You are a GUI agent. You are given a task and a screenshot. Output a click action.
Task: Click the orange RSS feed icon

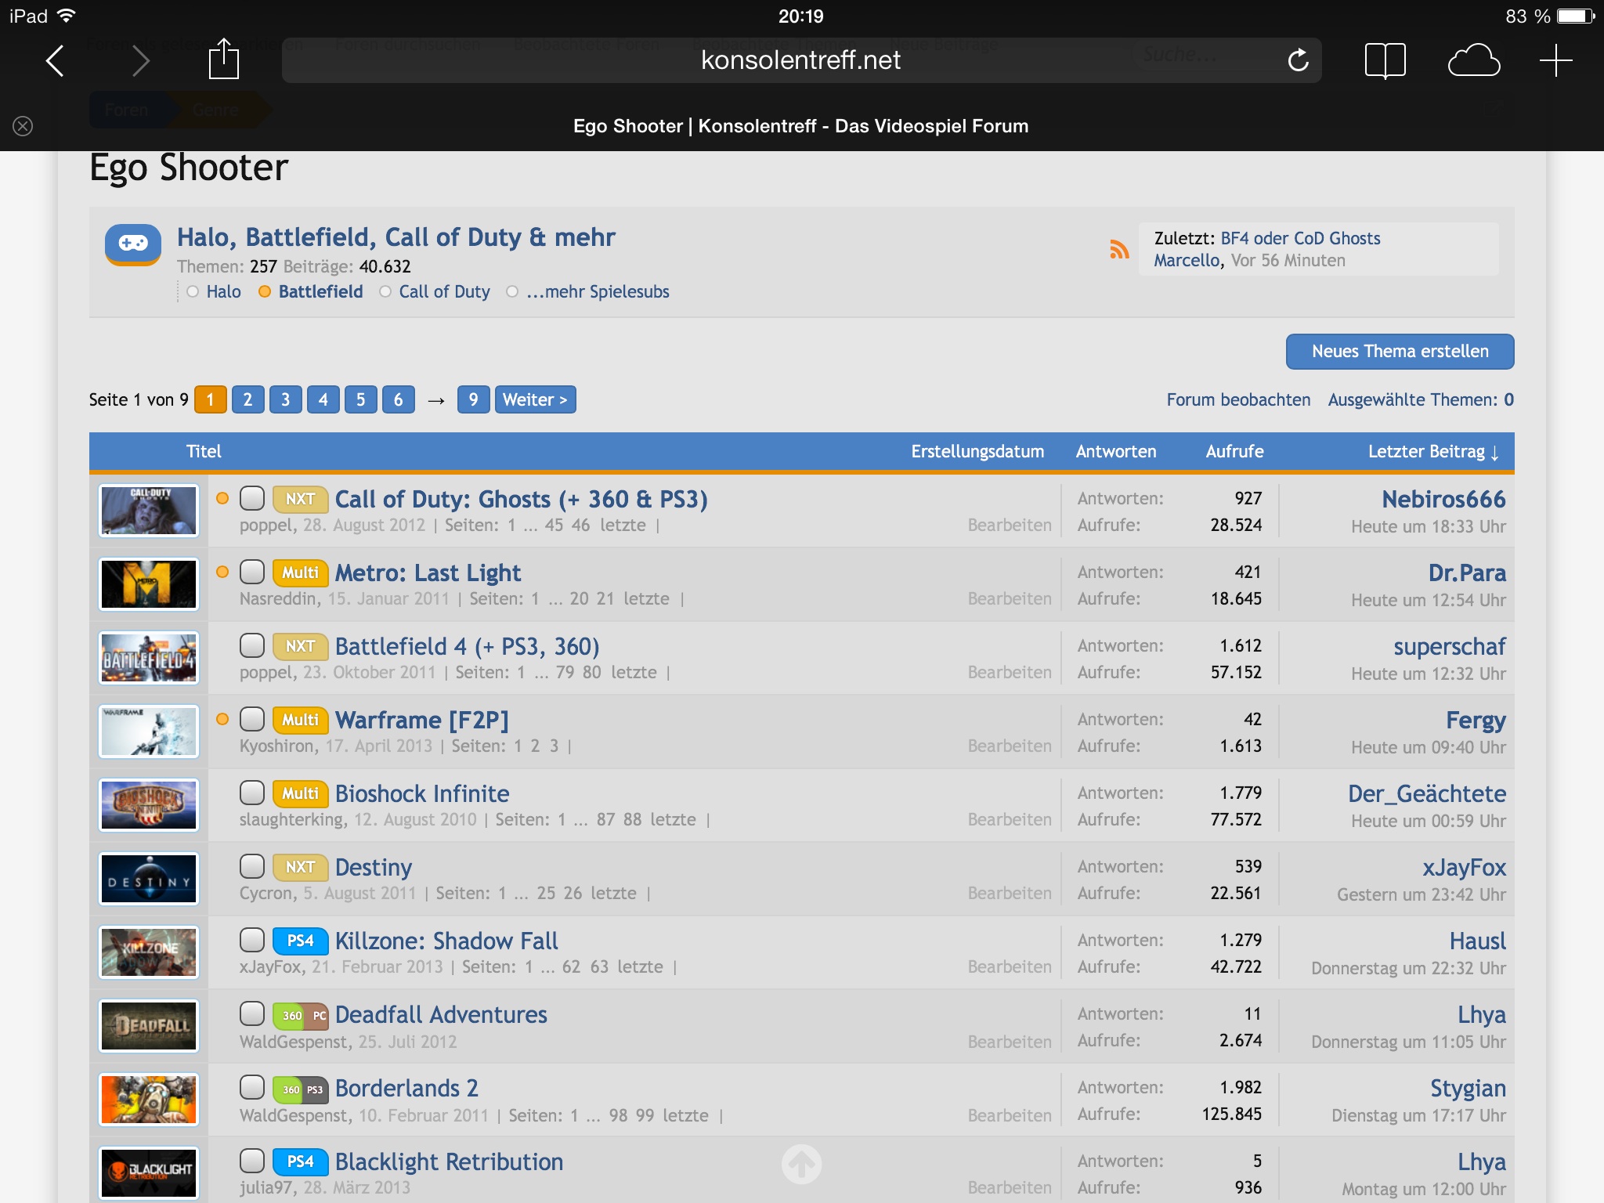click(x=1119, y=249)
